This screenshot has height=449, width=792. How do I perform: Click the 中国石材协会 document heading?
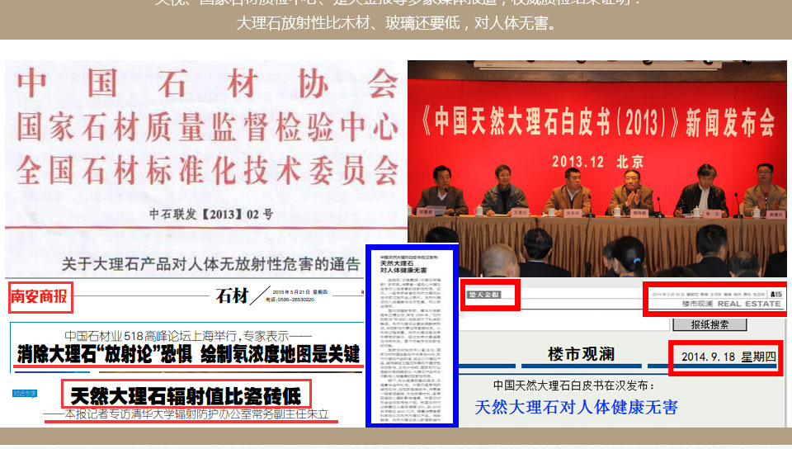click(207, 84)
